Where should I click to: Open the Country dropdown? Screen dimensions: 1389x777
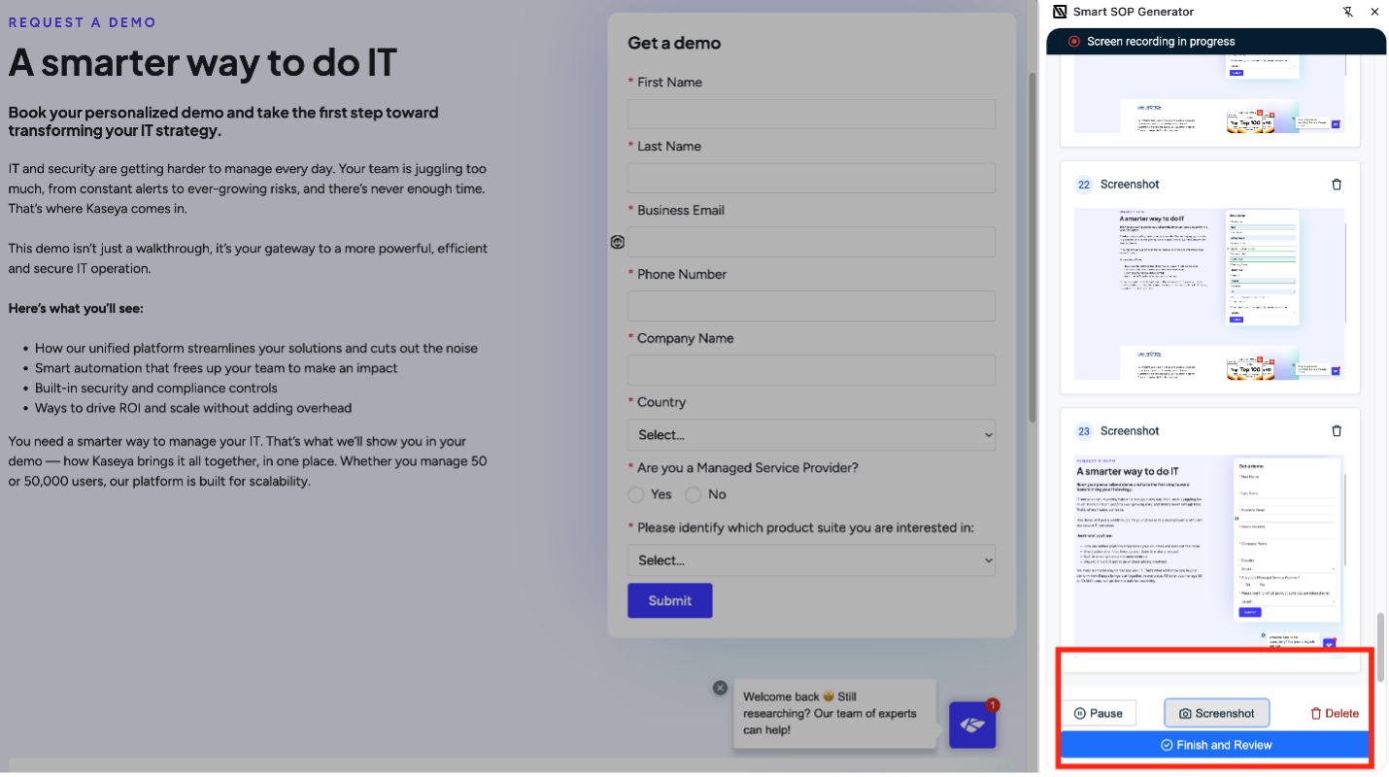[x=811, y=435]
